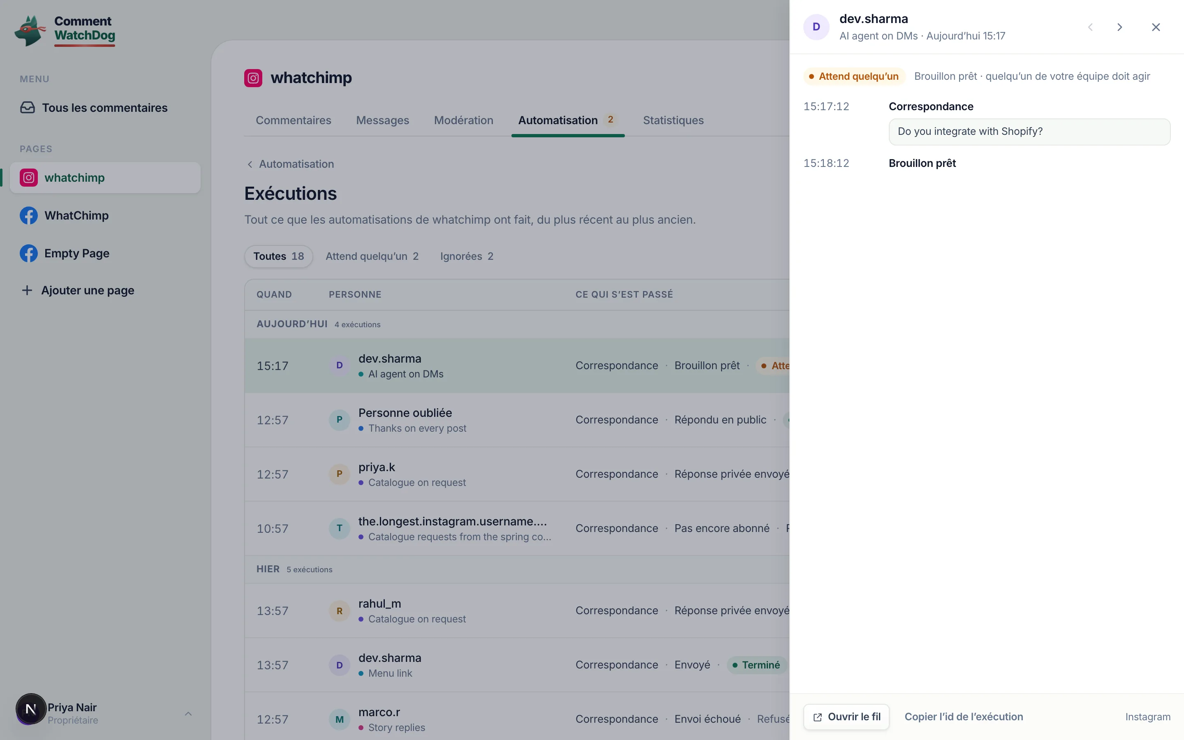The image size is (1184, 740).
Task: Click dev.sharma avatar in the detail panel header
Action: tap(816, 27)
